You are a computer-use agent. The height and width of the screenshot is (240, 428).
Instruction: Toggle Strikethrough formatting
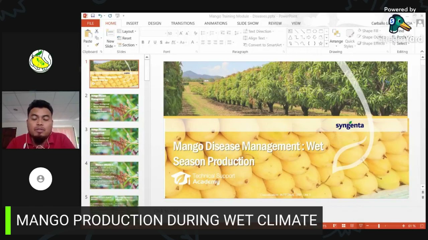pyautogui.click(x=167, y=42)
